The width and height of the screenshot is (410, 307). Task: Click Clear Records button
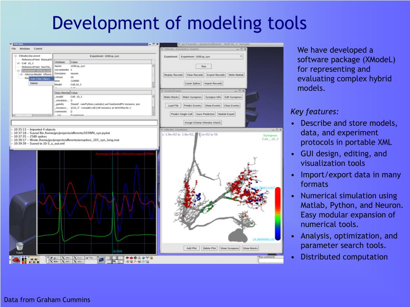pyautogui.click(x=195, y=75)
